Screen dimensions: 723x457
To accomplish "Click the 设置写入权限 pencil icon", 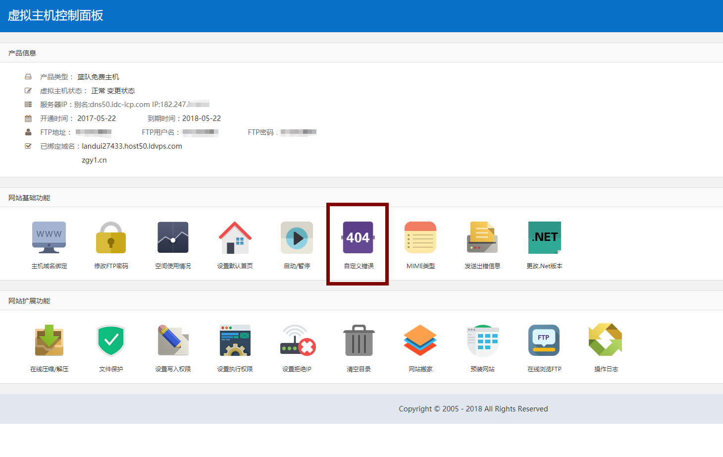I will 173,341.
